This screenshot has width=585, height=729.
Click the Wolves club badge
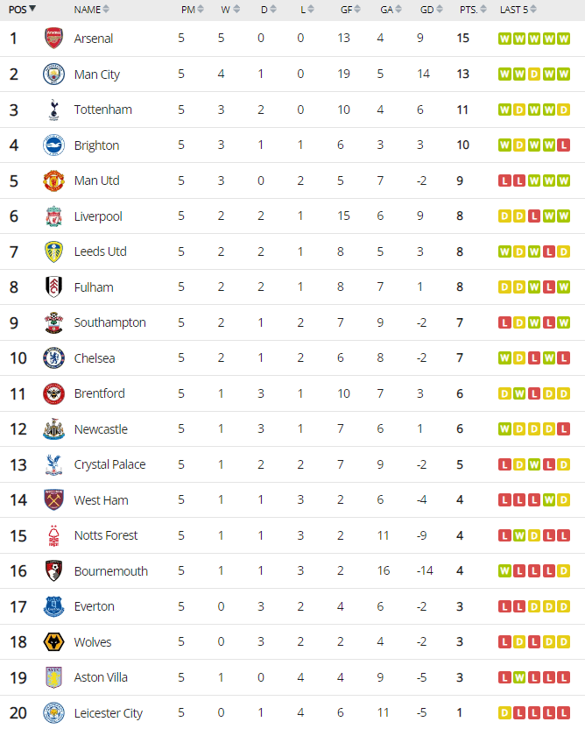click(53, 642)
